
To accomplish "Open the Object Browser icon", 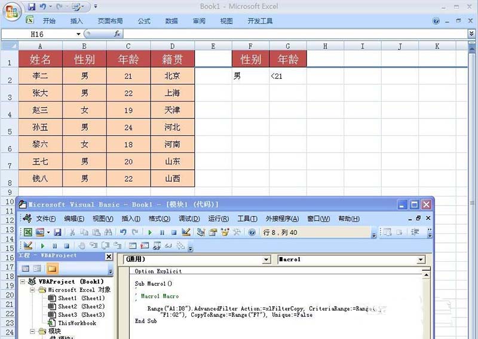I will (225, 233).
